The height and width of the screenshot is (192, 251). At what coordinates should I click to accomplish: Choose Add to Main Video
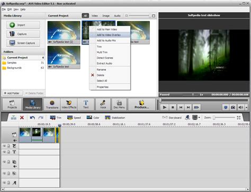110,30
